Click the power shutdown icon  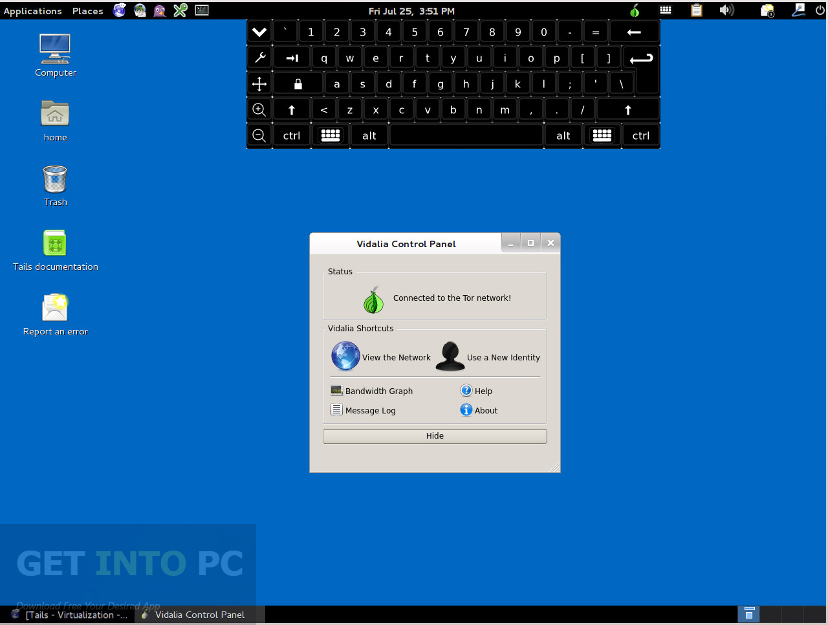pyautogui.click(x=820, y=10)
